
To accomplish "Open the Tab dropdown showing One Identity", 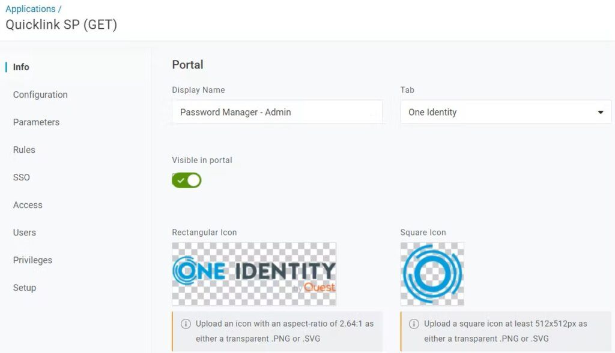I will (x=504, y=111).
